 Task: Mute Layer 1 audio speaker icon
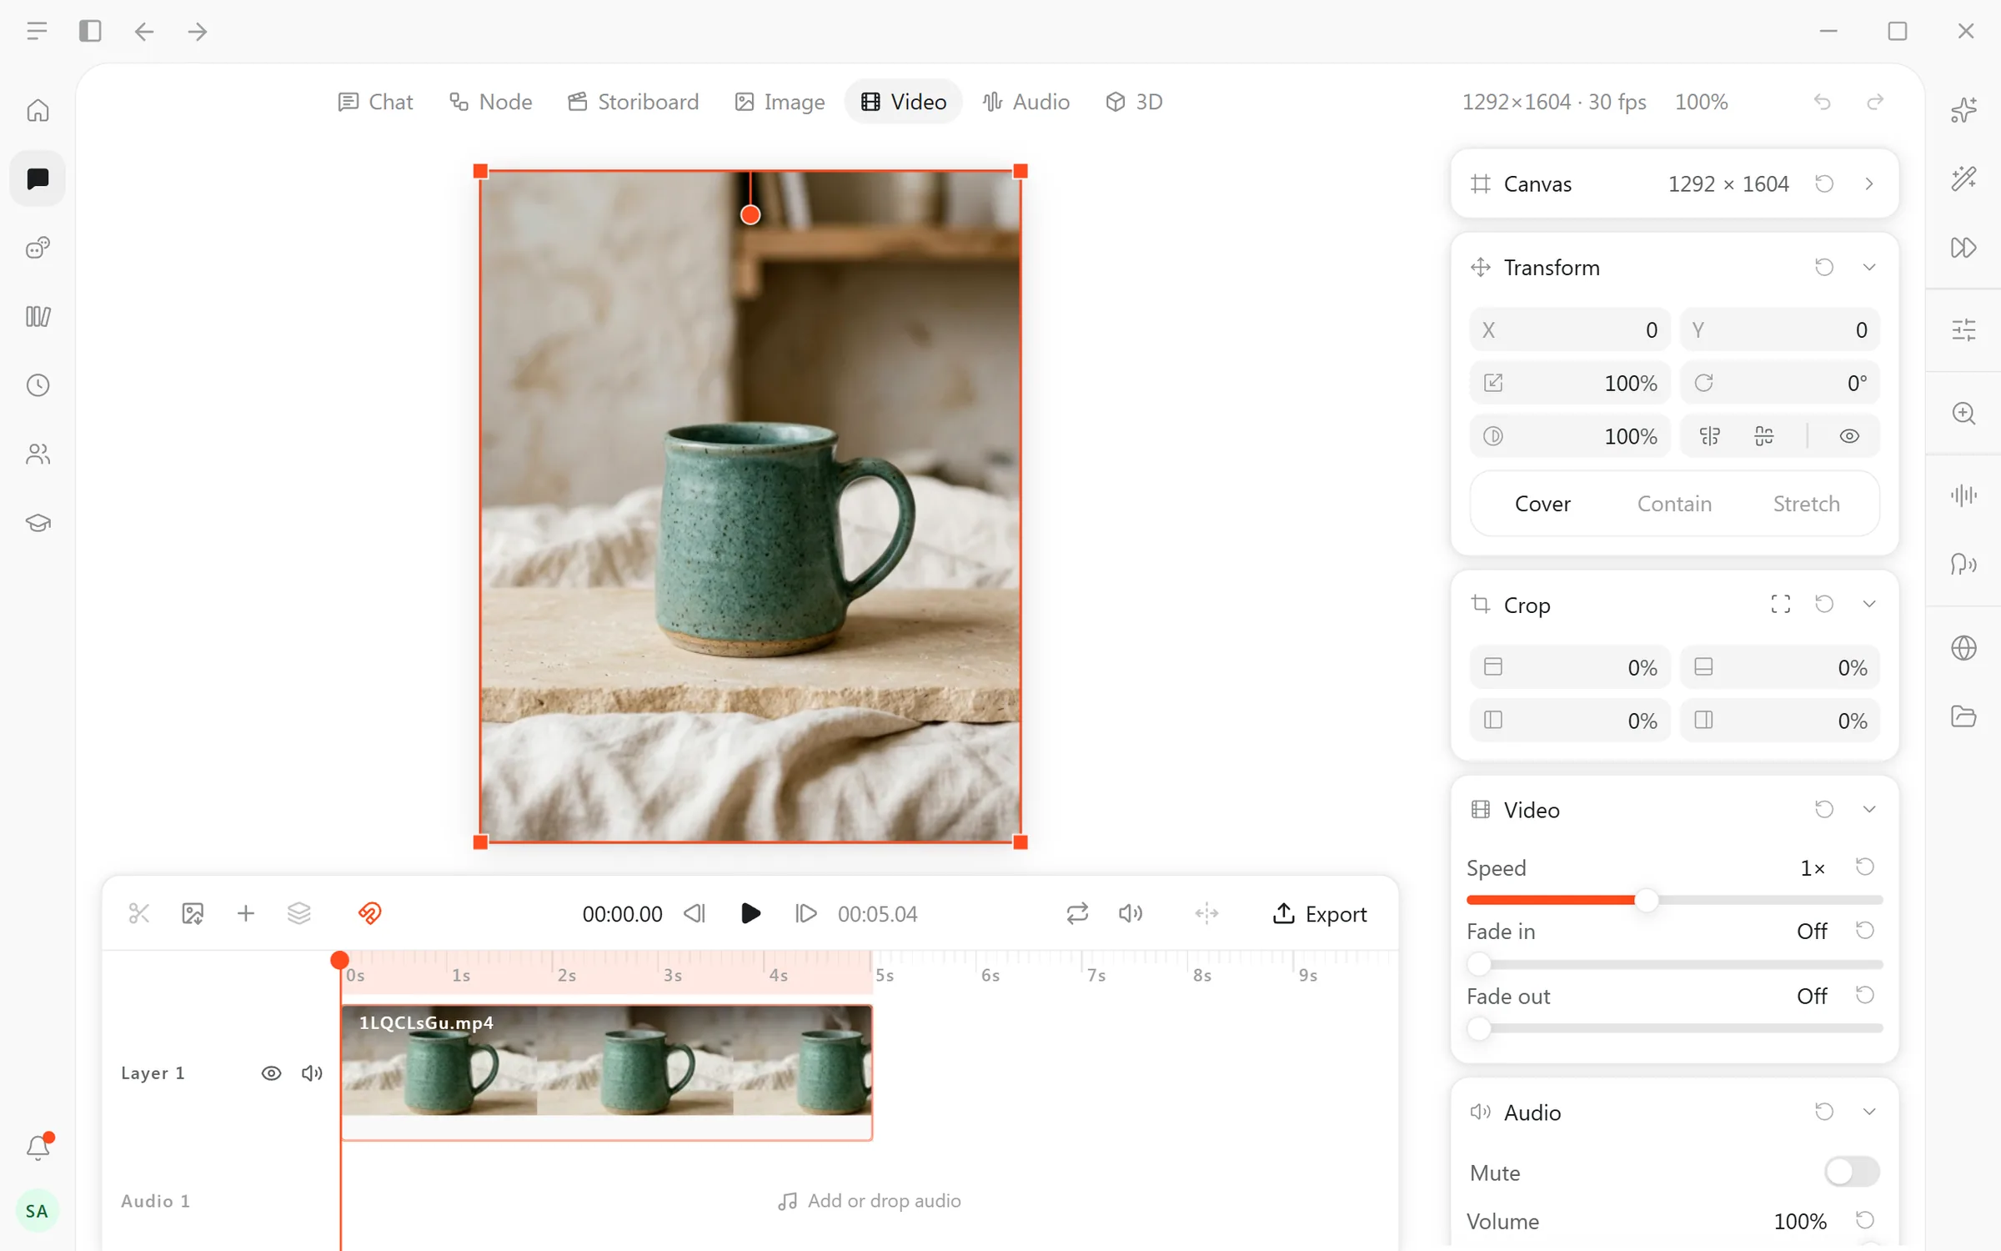point(312,1073)
